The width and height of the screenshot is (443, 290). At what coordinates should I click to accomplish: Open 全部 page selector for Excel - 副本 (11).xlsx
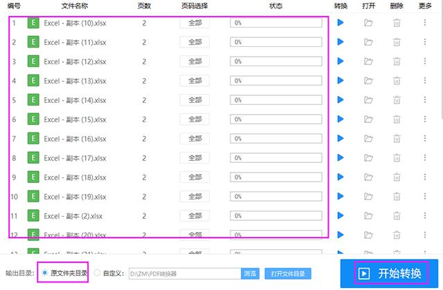195,42
